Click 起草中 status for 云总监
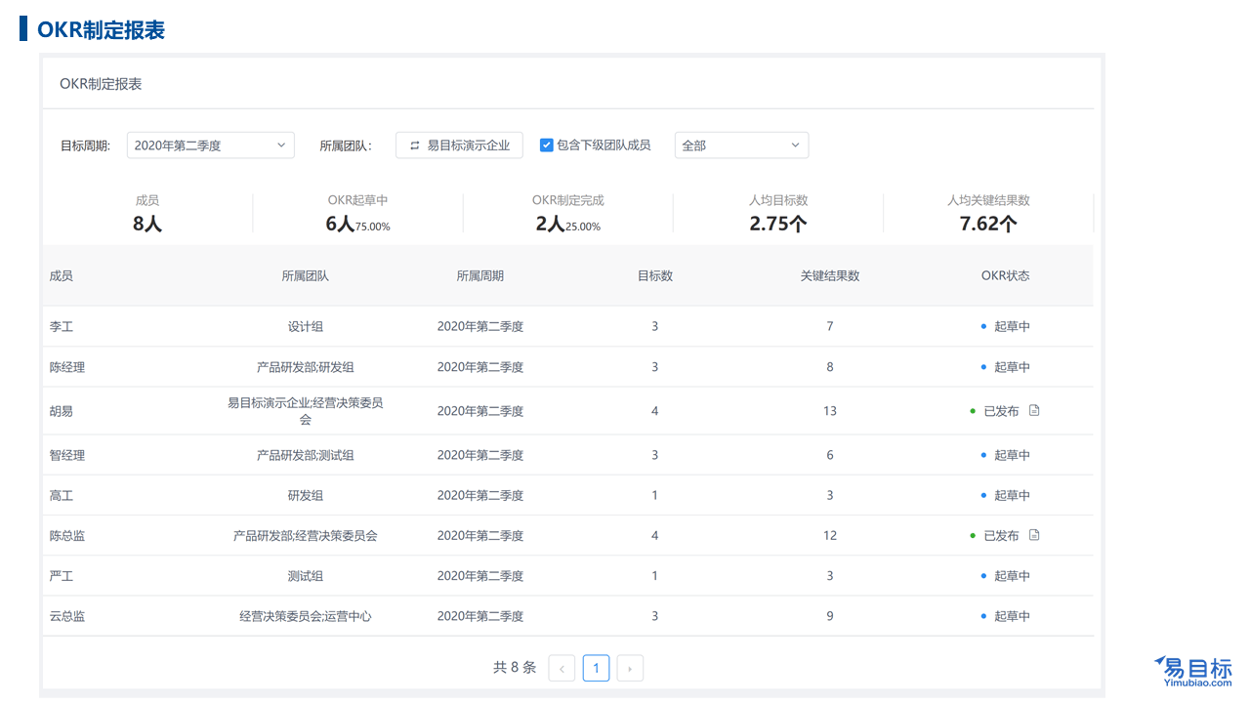Viewport: 1250px width, 703px height. pos(1012,616)
